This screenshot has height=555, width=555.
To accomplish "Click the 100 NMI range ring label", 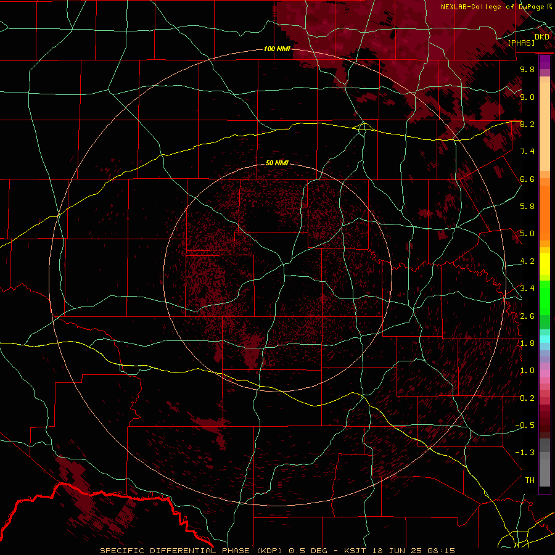I will (277, 49).
